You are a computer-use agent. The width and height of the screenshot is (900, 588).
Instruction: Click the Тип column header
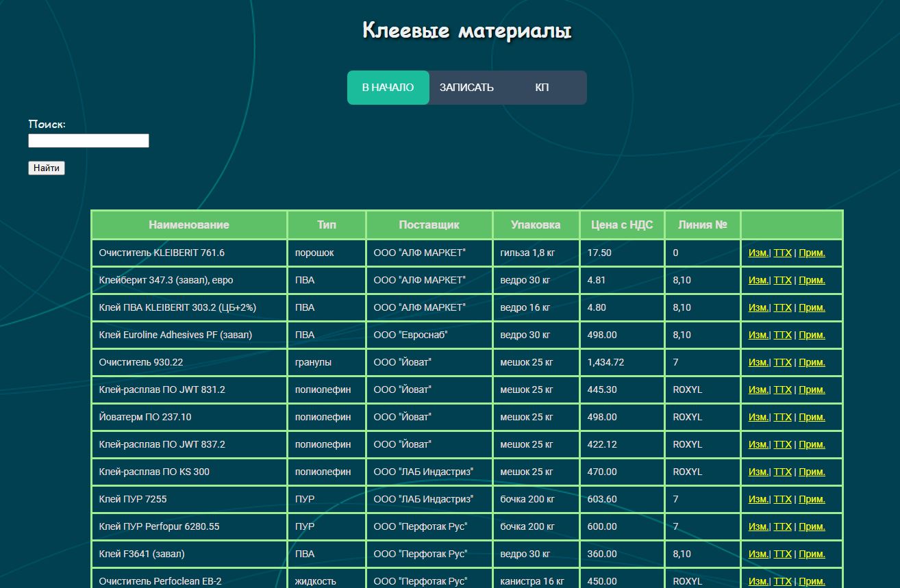point(327,225)
